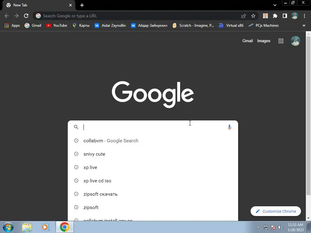This screenshot has width=311, height=233.
Task: Click the forward navigation arrow
Action: click(x=16, y=16)
